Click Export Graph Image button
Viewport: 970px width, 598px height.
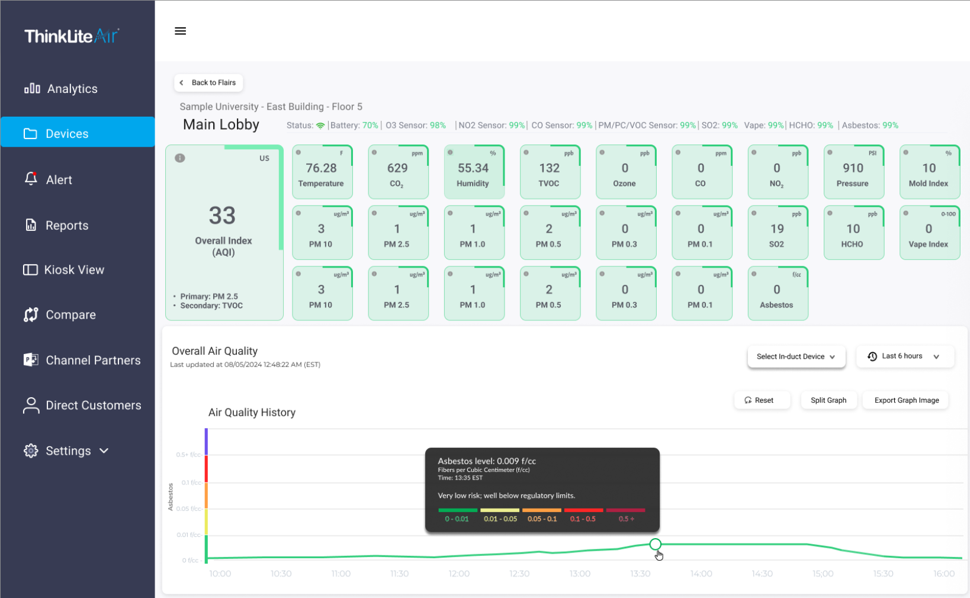coord(906,400)
